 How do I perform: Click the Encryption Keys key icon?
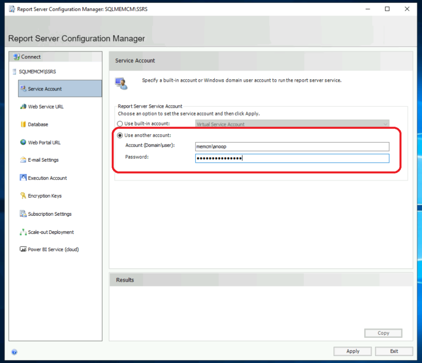(x=23, y=196)
